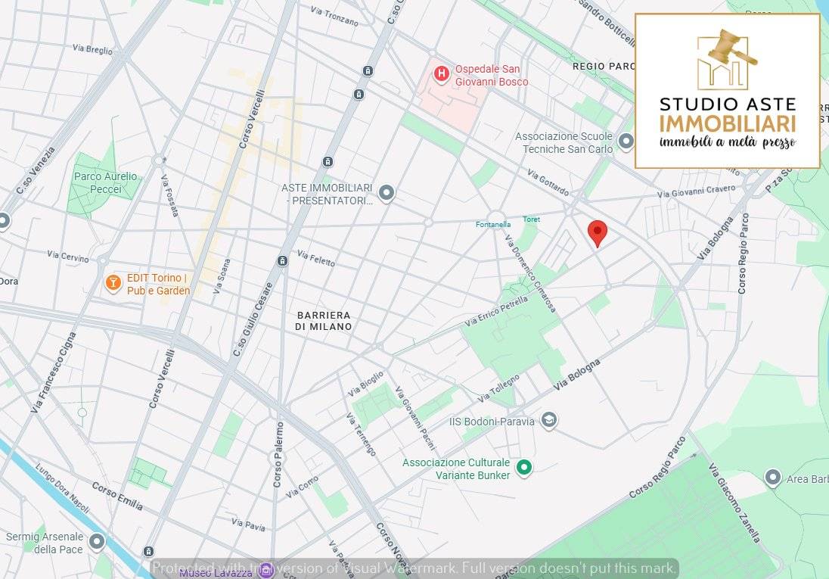Click the Toret label on the map

pos(531,219)
